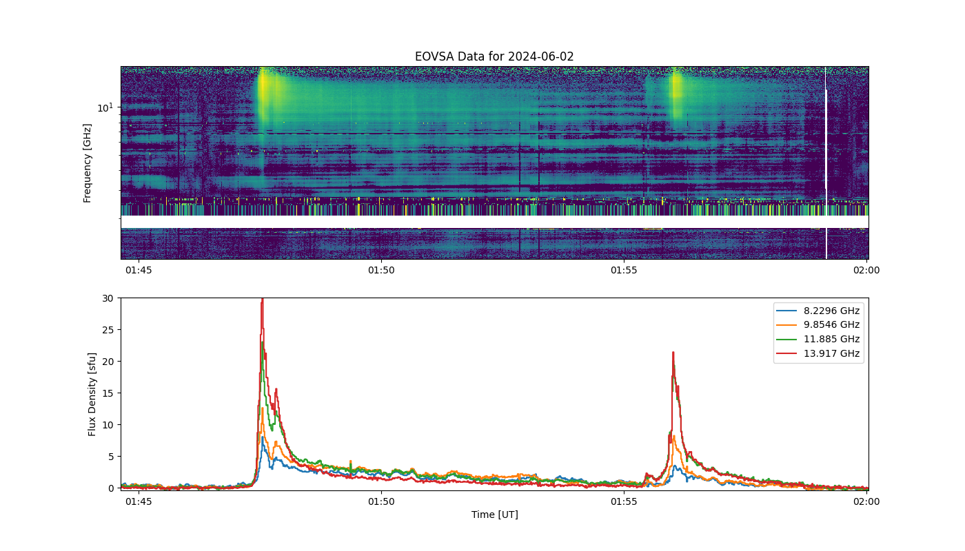The height and width of the screenshot is (551, 965).
Task: Click the tallest red peak in the flux plot
Action: click(x=262, y=302)
